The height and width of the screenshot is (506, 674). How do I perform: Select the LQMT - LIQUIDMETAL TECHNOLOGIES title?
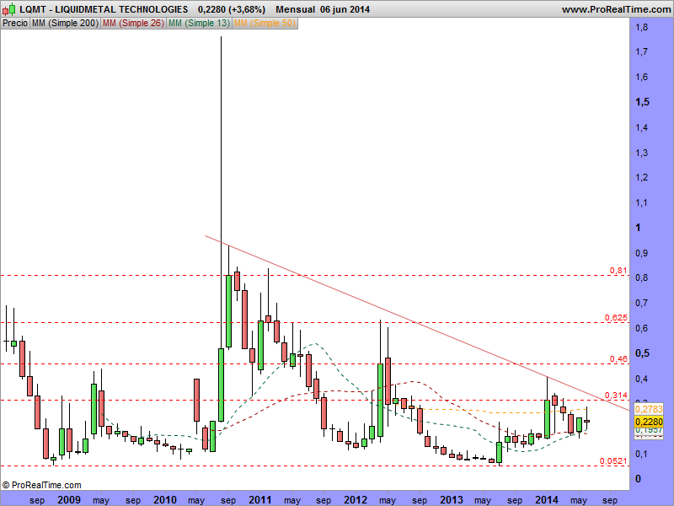click(104, 9)
